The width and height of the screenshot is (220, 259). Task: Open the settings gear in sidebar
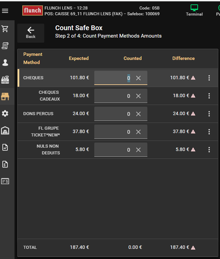coord(5,113)
